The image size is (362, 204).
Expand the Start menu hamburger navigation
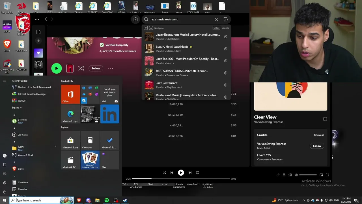coord(5,81)
